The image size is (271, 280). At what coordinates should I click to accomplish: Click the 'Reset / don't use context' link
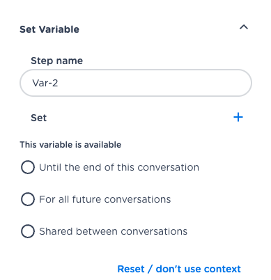tap(179, 269)
